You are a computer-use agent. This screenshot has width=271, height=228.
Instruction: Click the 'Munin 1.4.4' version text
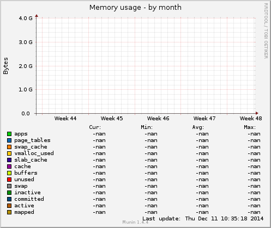(135, 222)
